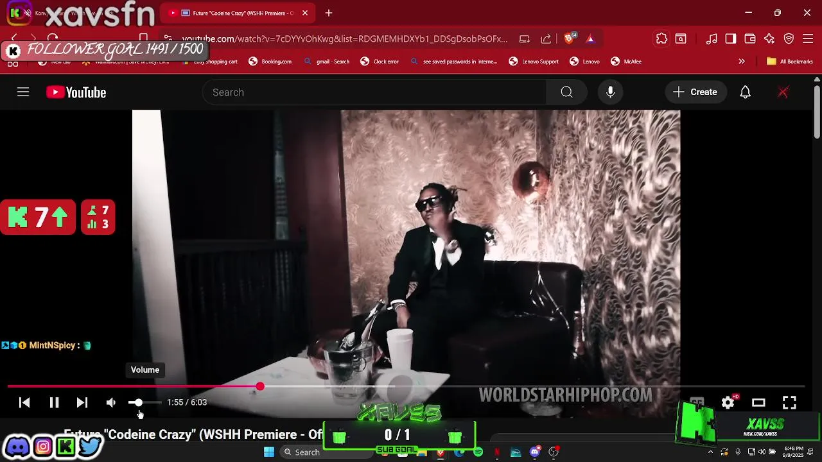Open Brave Shields lion icon
This screenshot has width=822, height=462.
[569, 38]
